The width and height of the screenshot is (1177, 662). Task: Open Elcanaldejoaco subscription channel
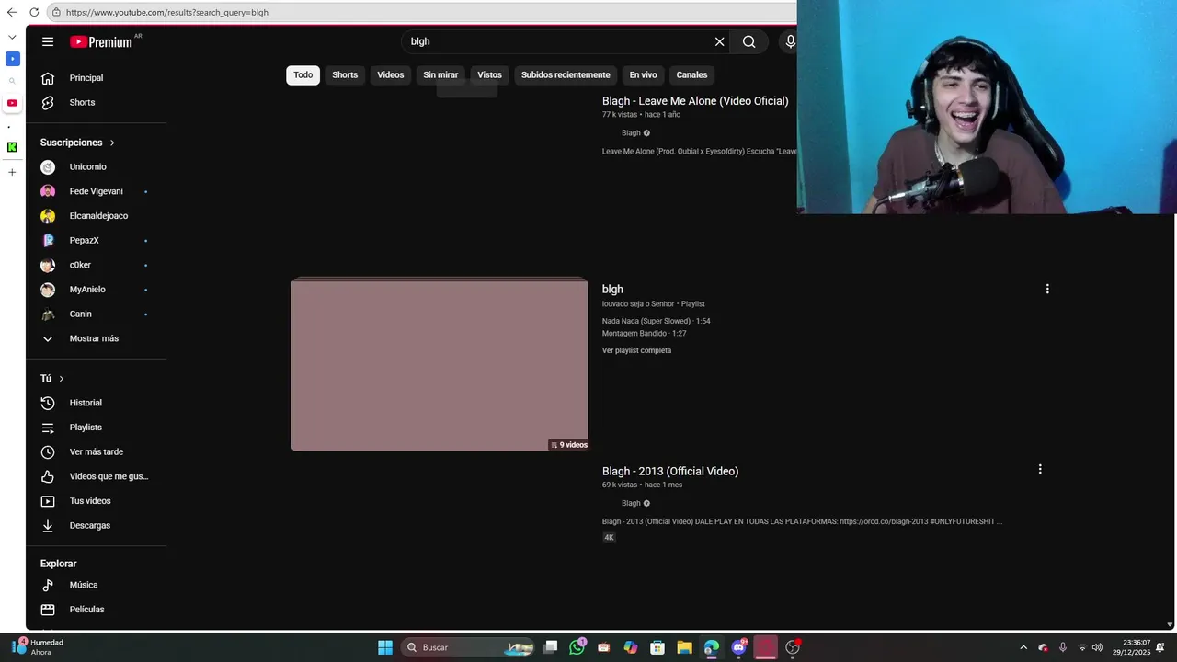[x=97, y=216]
